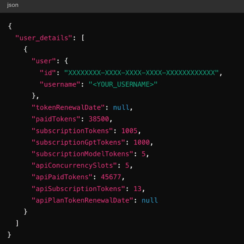Screen dimensions: 244x244
Task: Click the "apiSubscriptionTokens" key
Action: [x=78, y=188]
